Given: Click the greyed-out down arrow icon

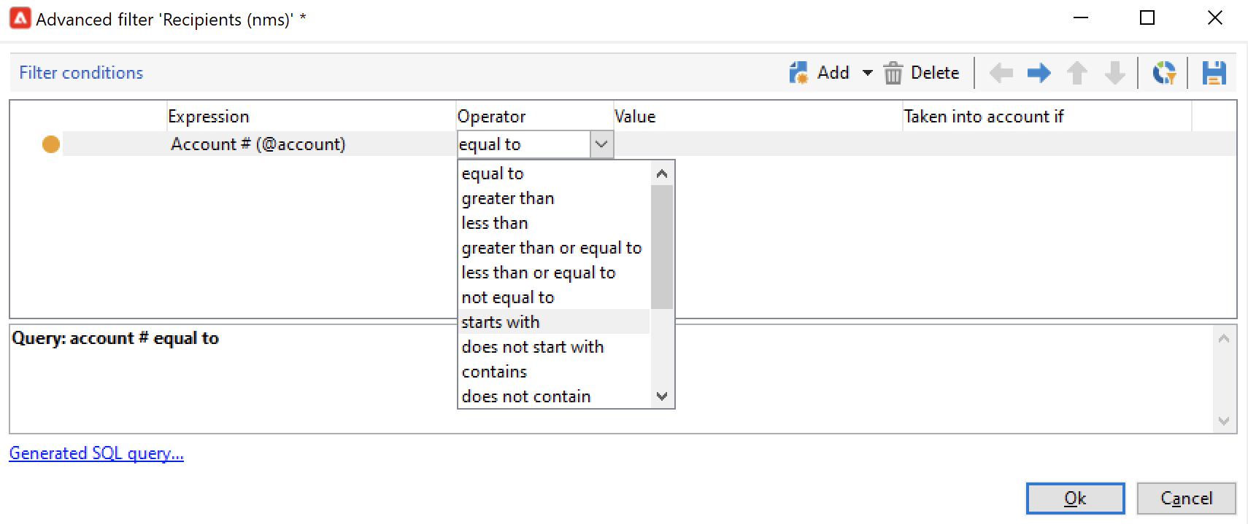Looking at the screenshot, I should (1114, 73).
